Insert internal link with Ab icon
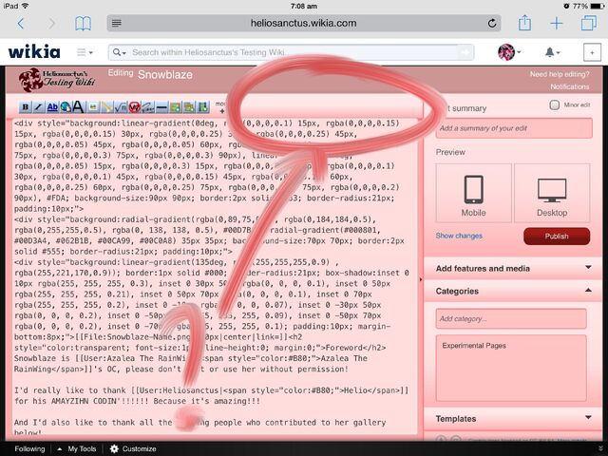Screen dimensions: 608x456 [52, 107]
